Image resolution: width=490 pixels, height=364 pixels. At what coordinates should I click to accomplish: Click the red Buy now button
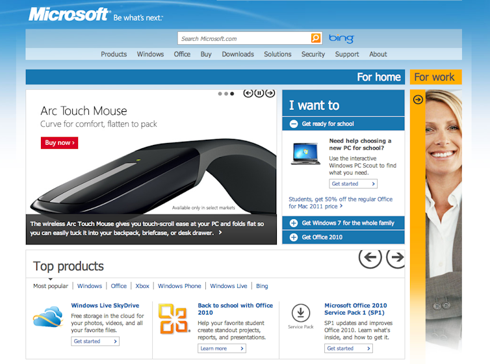(x=59, y=143)
